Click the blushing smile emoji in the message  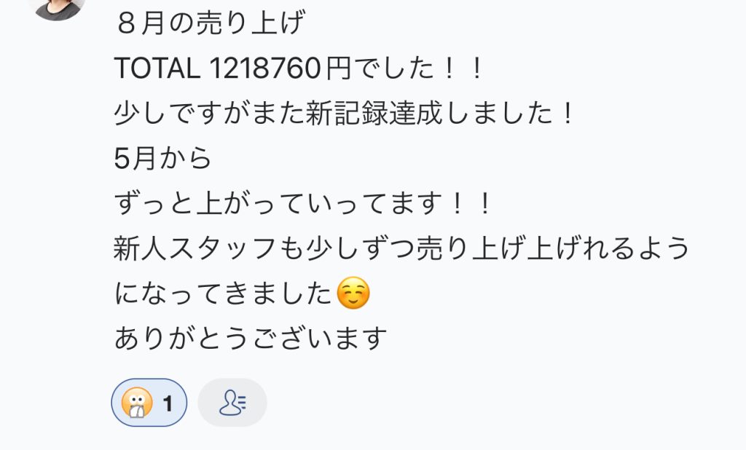pyautogui.click(x=353, y=293)
